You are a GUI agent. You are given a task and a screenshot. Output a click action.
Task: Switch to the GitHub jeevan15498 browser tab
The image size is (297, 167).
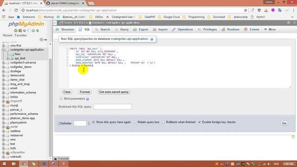(65, 3)
